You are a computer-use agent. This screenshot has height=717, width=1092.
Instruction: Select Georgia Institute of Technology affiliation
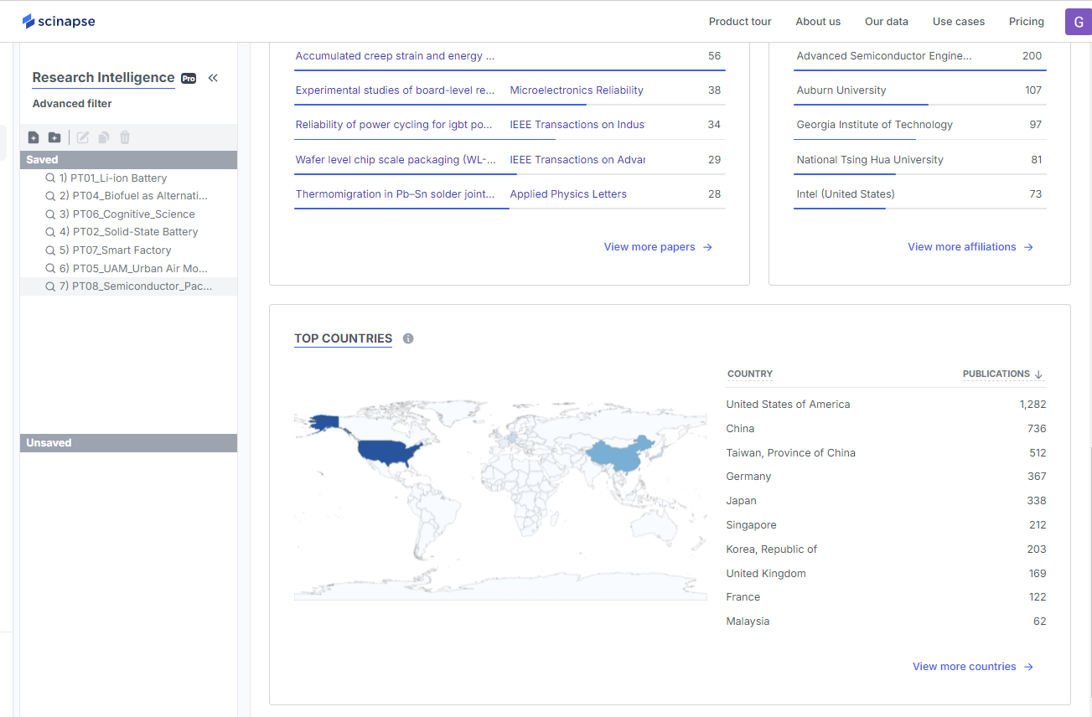(x=875, y=125)
